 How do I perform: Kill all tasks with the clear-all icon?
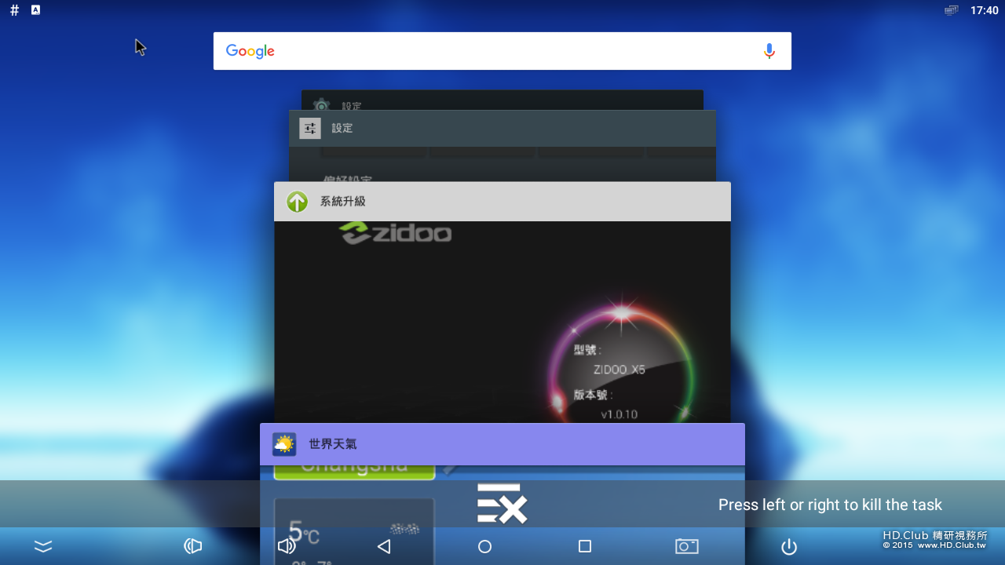[502, 504]
